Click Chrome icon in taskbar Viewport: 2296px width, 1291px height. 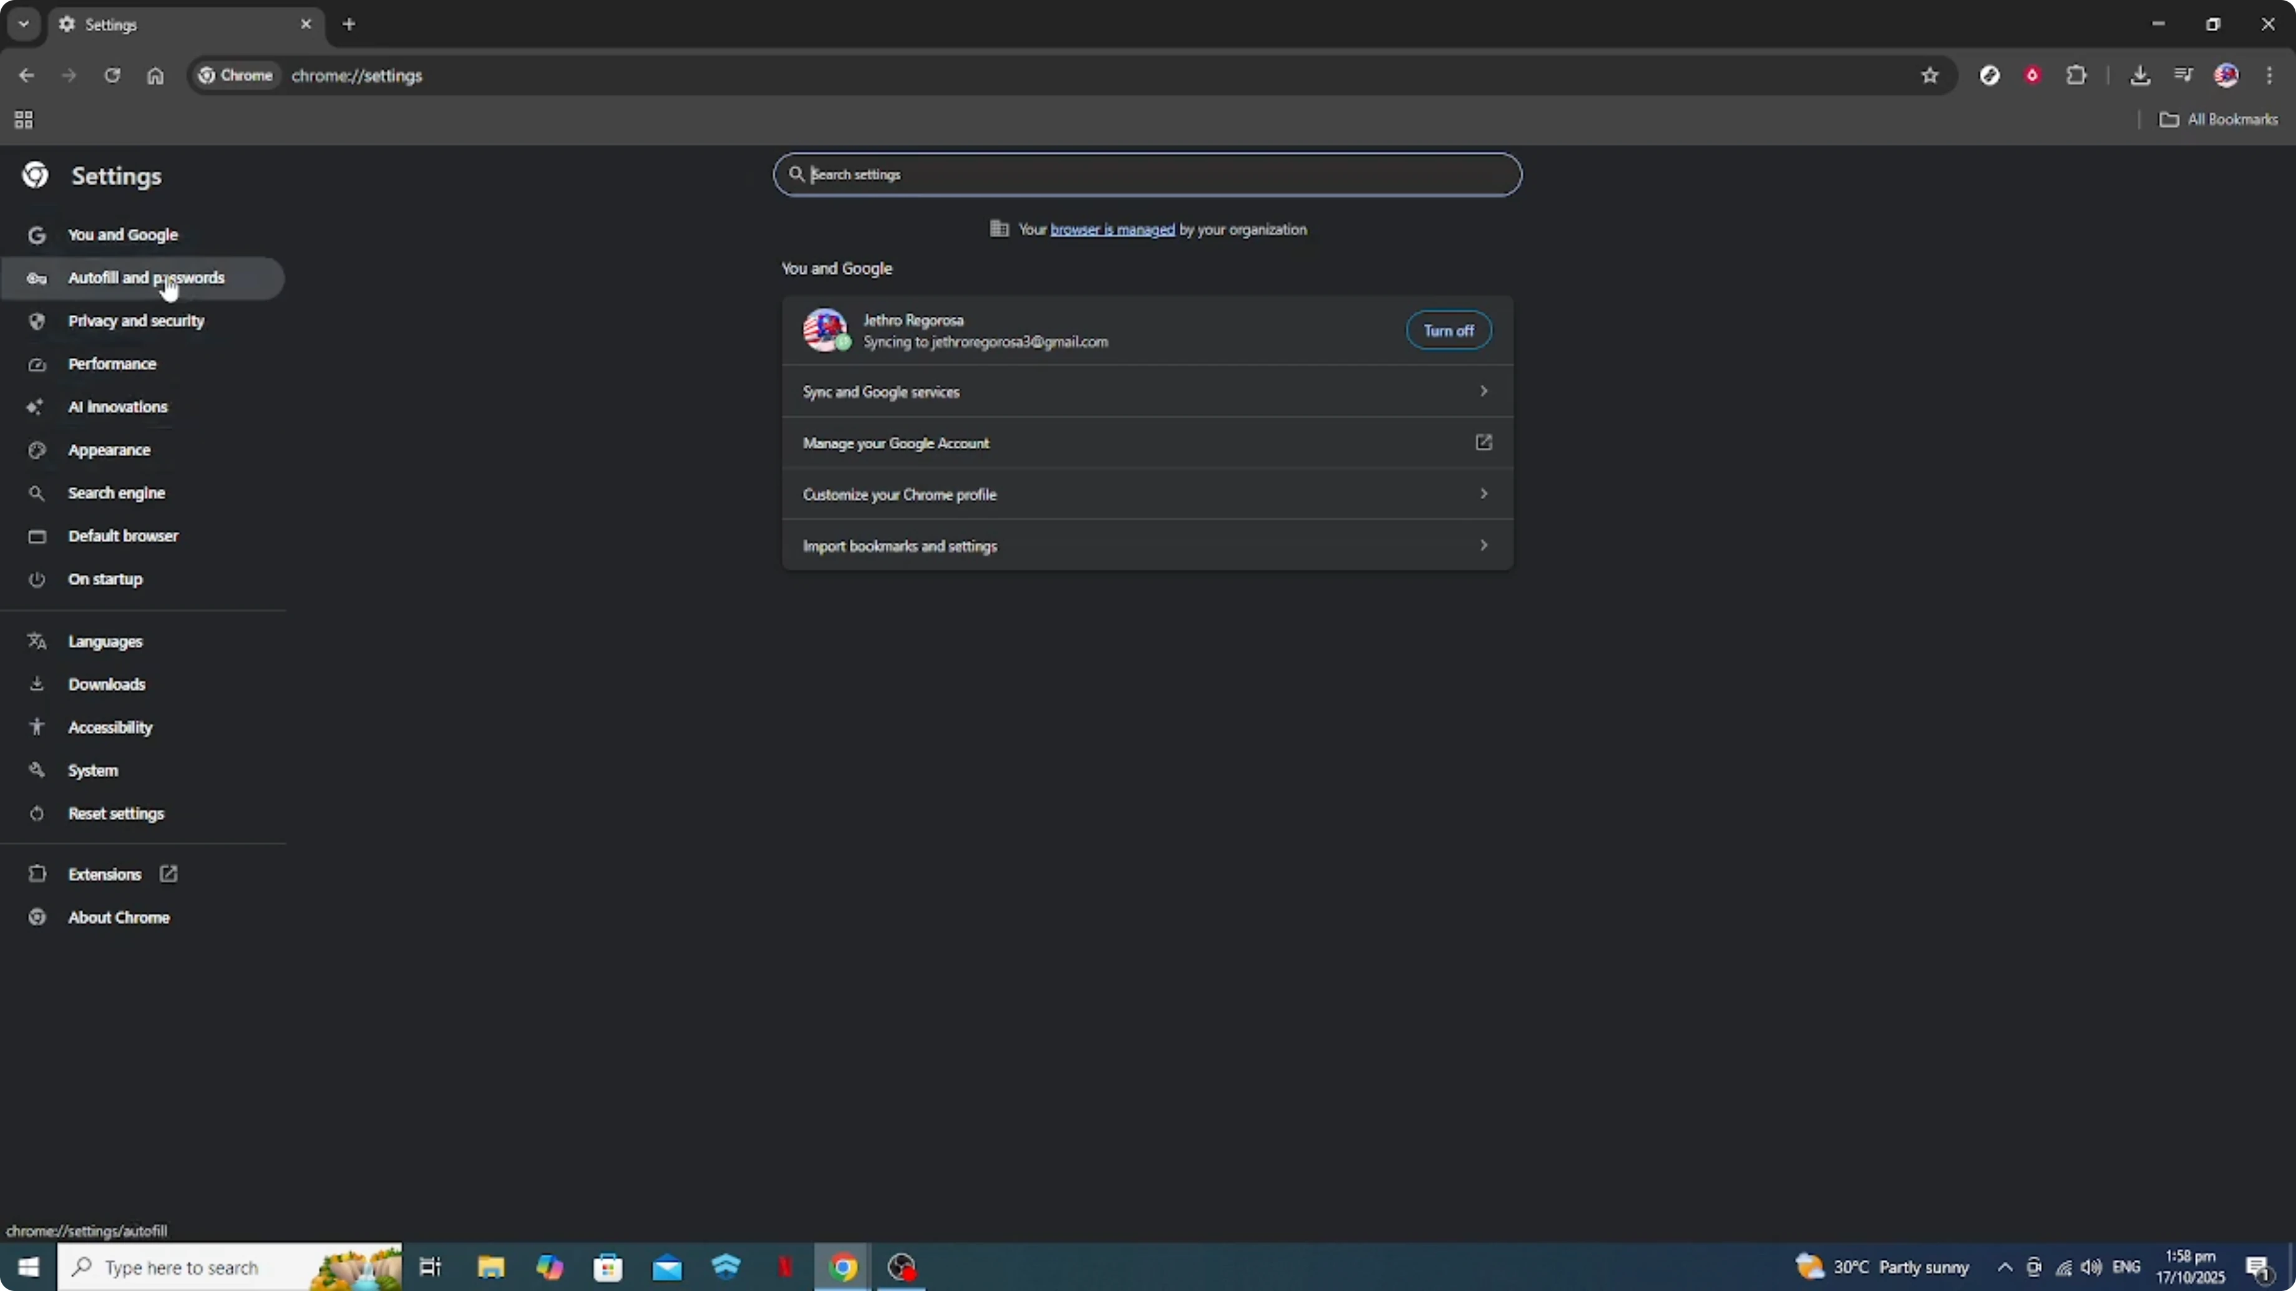point(843,1267)
